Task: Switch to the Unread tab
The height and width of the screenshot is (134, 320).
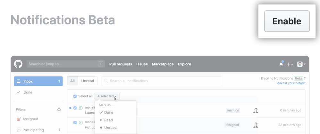Action: [88, 81]
